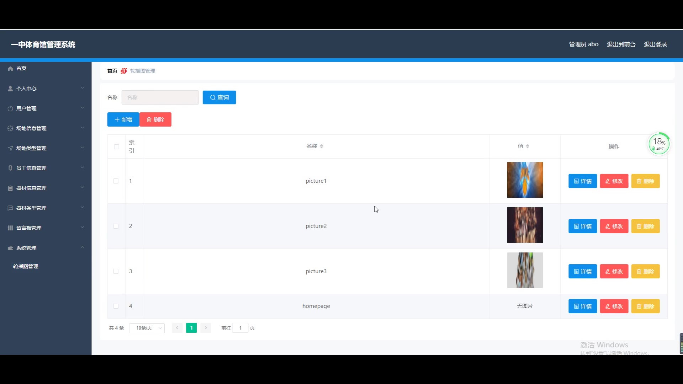Image resolution: width=683 pixels, height=384 pixels.
Task: Open the 器材信息管理 menu item
Action: (31, 188)
